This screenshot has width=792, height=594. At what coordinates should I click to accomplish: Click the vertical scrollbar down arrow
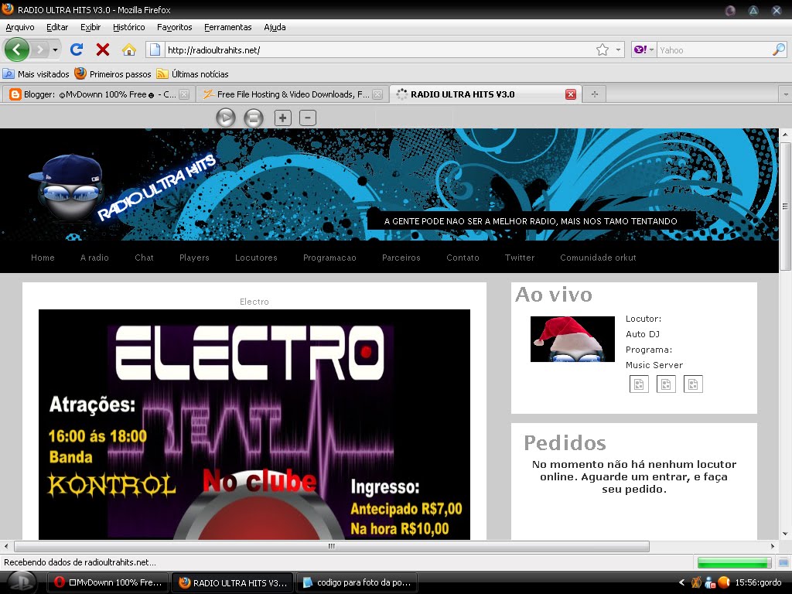[x=785, y=534]
